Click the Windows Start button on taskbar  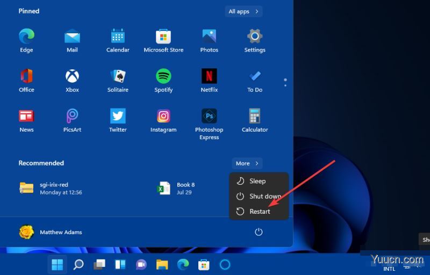click(x=58, y=265)
